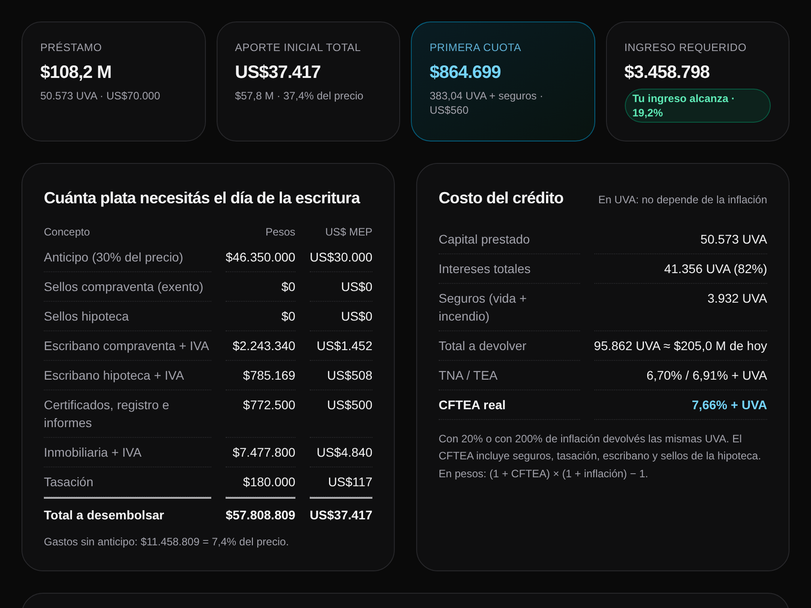Click 'Gastos sin anticipo: $11.458.809' footnote

point(166,542)
